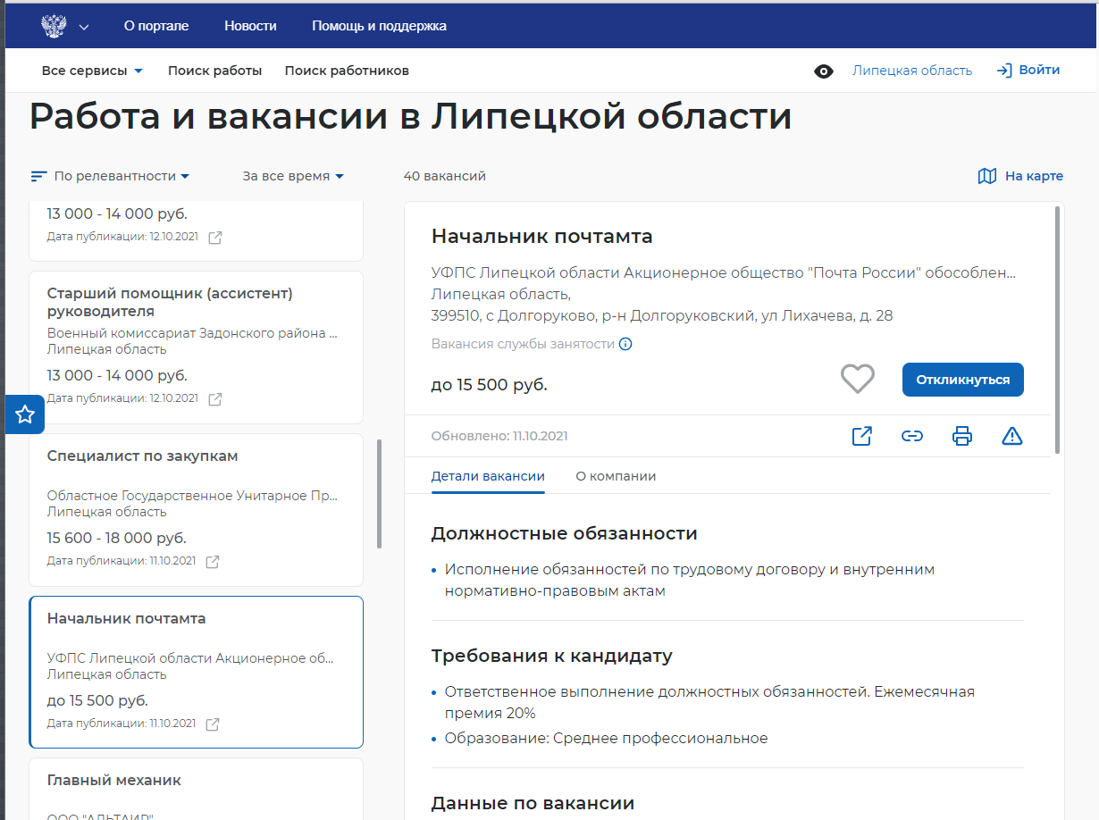Screen dimensions: 1099x820
Task: Add vacancy to favorites with heart icon
Action: click(x=857, y=379)
